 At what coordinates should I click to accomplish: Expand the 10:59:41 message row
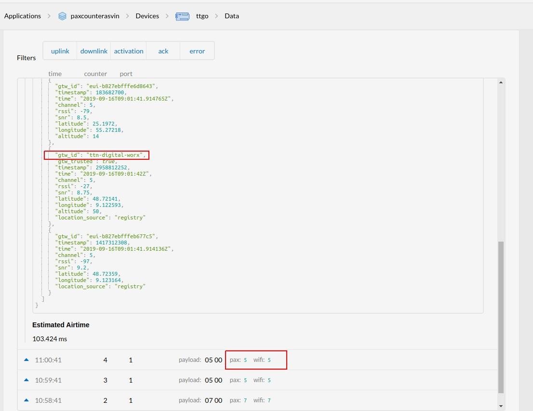coord(27,380)
